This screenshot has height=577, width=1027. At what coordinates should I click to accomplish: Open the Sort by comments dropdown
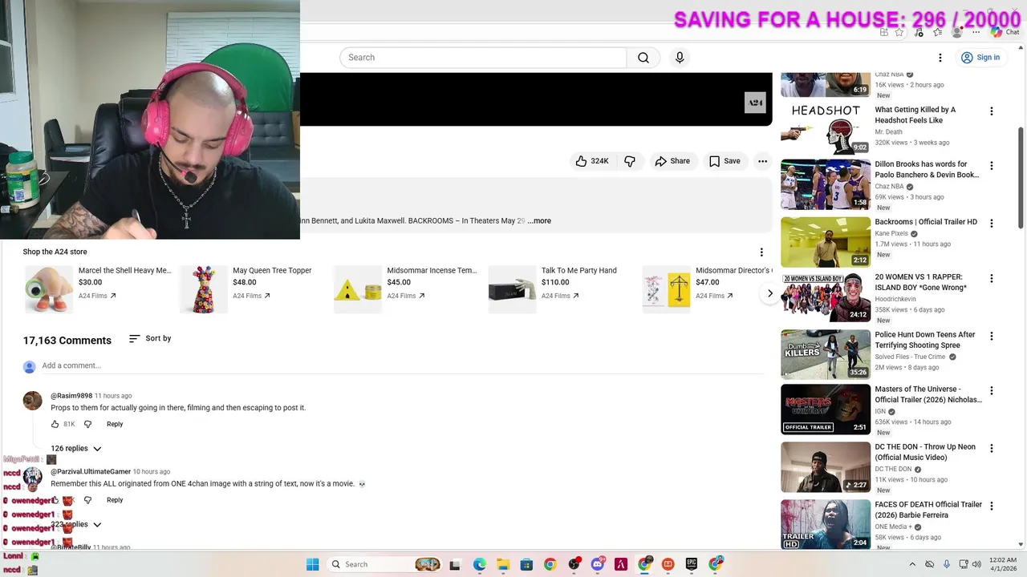(x=150, y=339)
